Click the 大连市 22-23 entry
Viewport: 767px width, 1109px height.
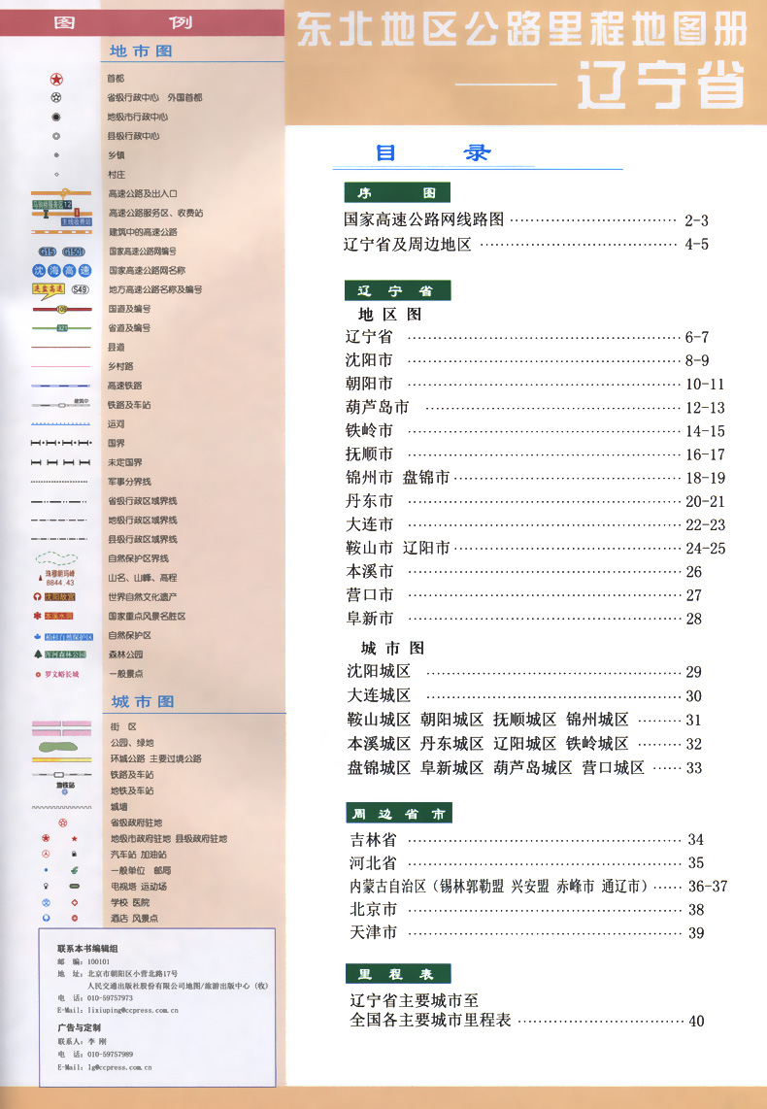(535, 524)
